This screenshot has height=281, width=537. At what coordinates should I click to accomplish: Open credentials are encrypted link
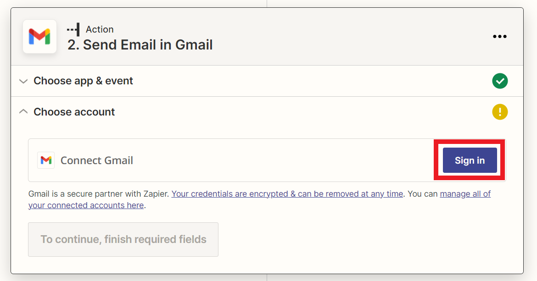tap(287, 194)
